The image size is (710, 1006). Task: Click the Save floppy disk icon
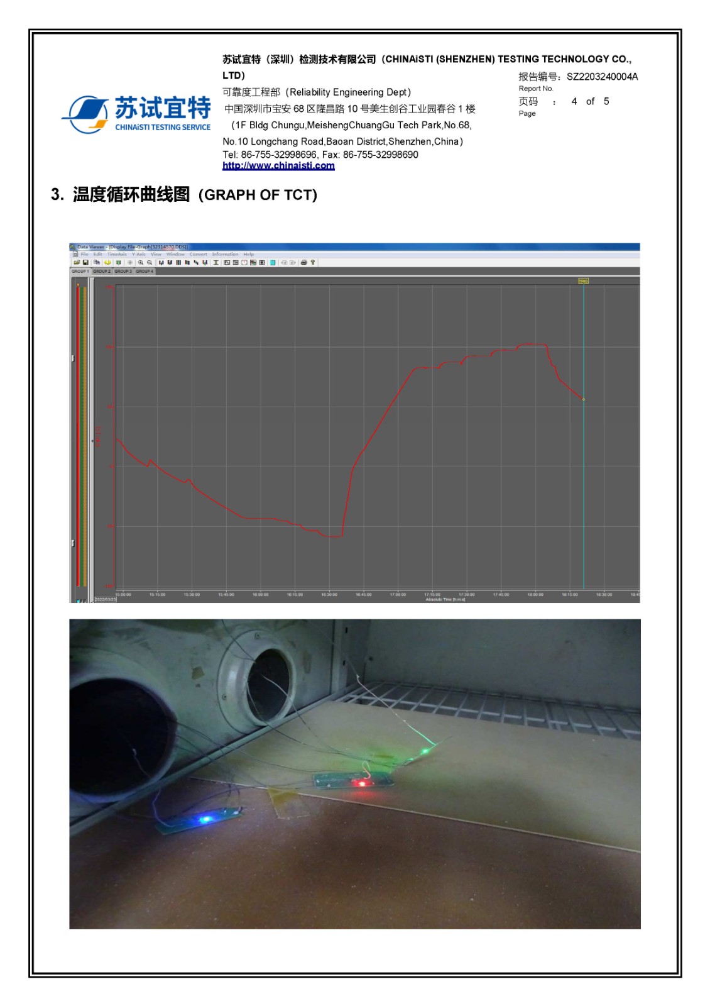85,262
